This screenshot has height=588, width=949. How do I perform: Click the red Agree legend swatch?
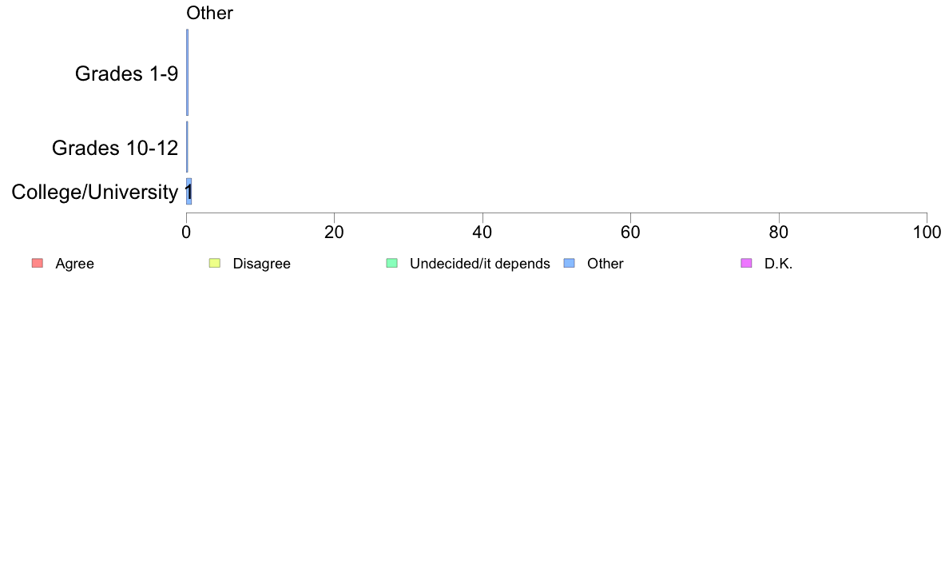pyautogui.click(x=38, y=263)
